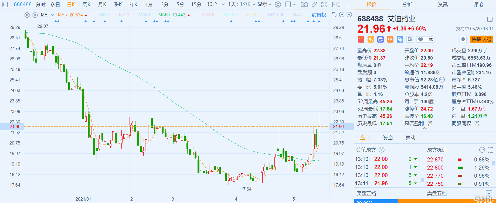Screen dimensions: 496x203
Task: Reset chart view with undo arrow
Action: click(334, 15)
